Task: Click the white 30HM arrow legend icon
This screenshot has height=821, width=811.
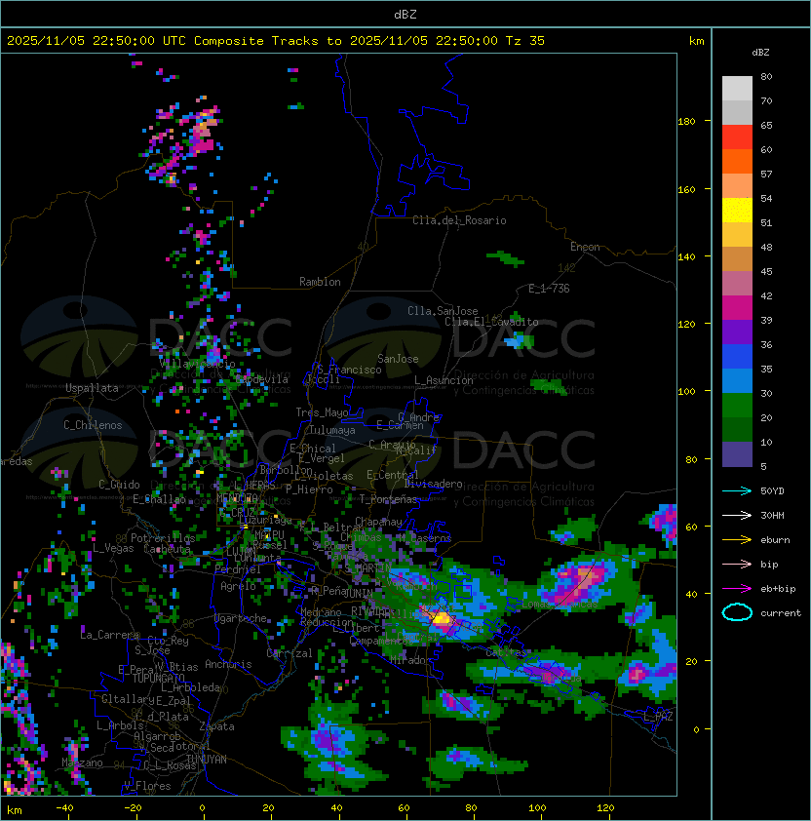Action: pos(737,516)
